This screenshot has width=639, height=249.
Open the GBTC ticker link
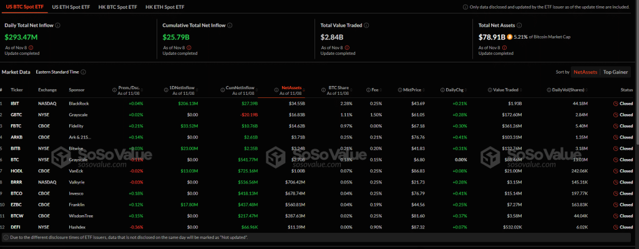(x=16, y=115)
